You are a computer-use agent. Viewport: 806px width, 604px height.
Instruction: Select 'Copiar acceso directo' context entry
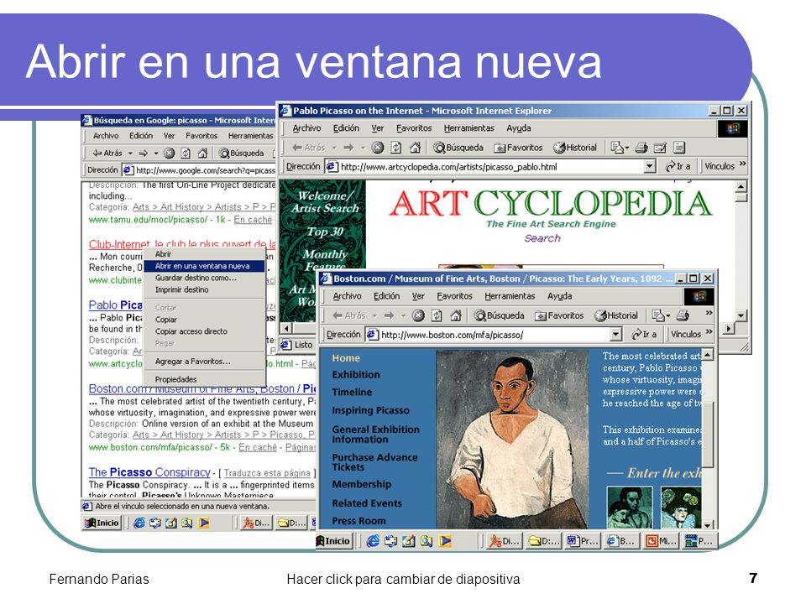(x=203, y=331)
